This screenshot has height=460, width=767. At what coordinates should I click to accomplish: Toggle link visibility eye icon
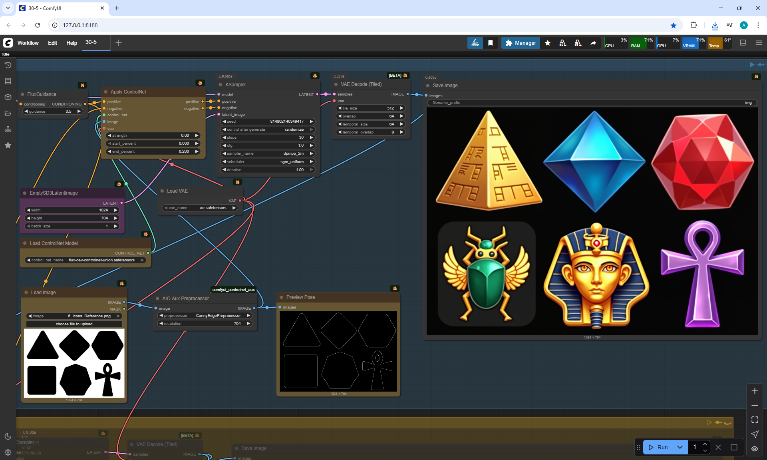click(754, 448)
